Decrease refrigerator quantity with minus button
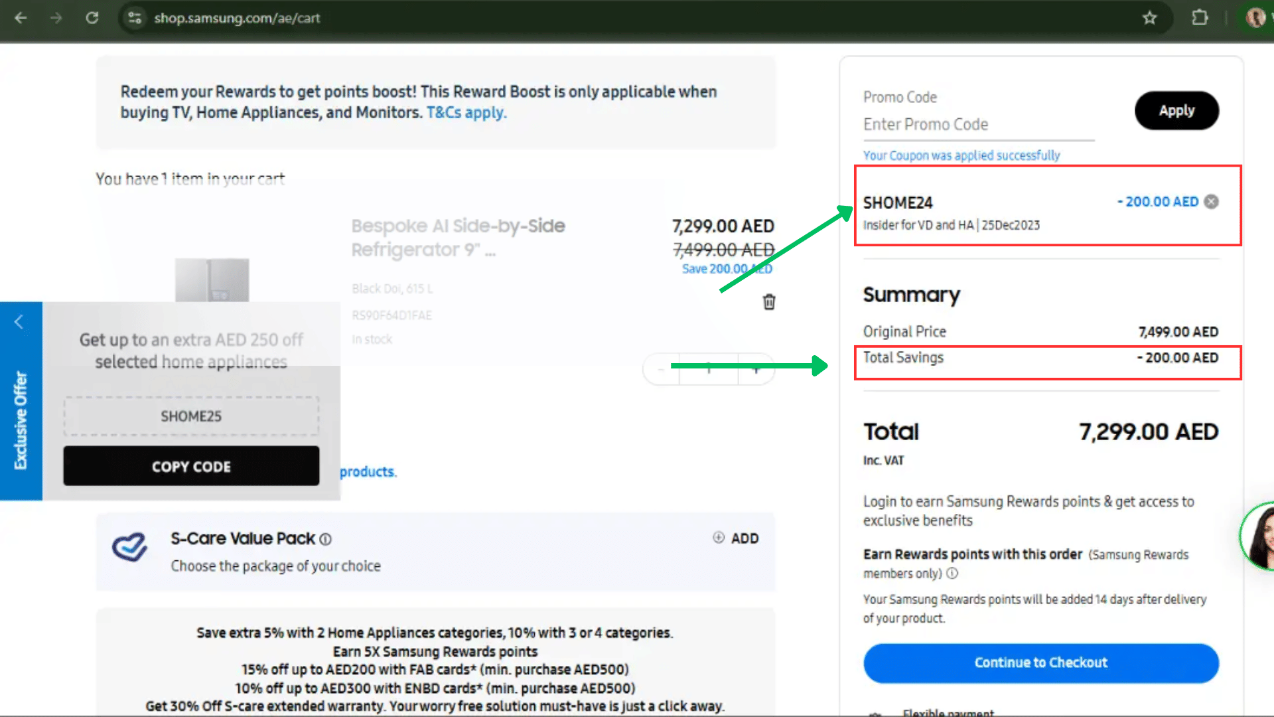Viewport: 1274px width, 717px height. pos(661,369)
